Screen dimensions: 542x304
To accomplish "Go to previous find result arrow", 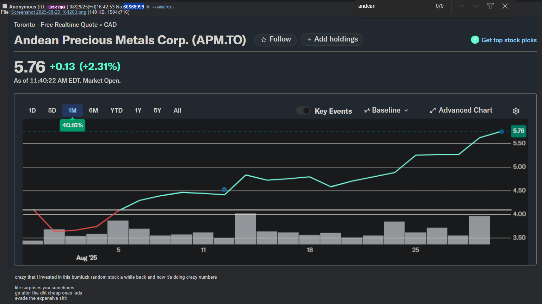I will [x=462, y=6].
